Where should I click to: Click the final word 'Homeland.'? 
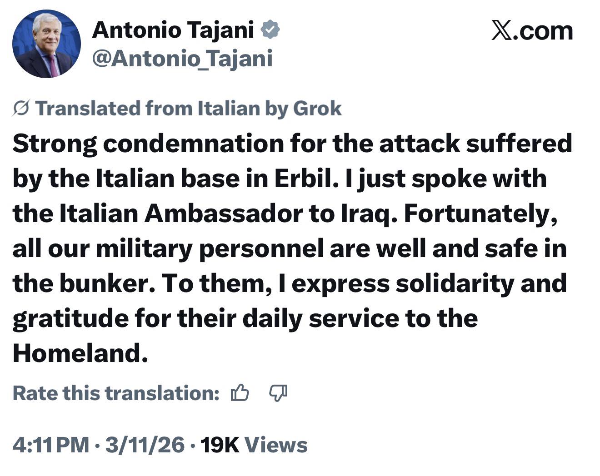coord(80,353)
